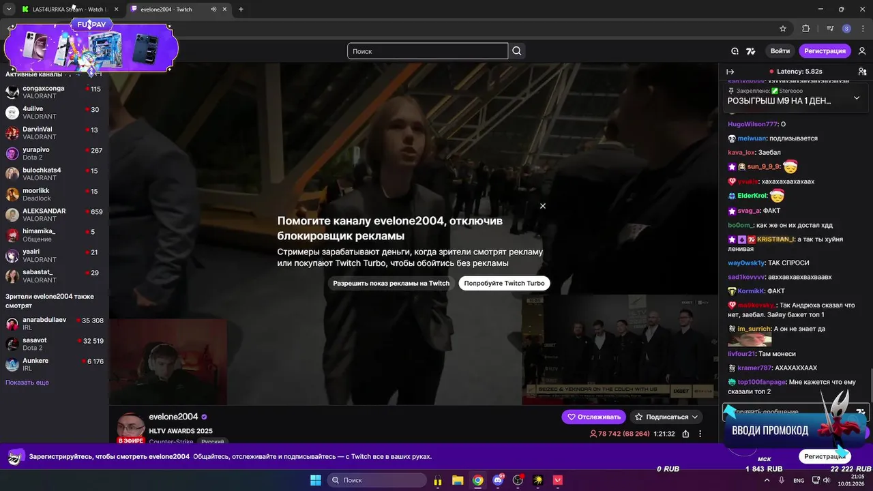Open the sabastat_ channel
Viewport: 873px width, 491px height.
(55, 276)
